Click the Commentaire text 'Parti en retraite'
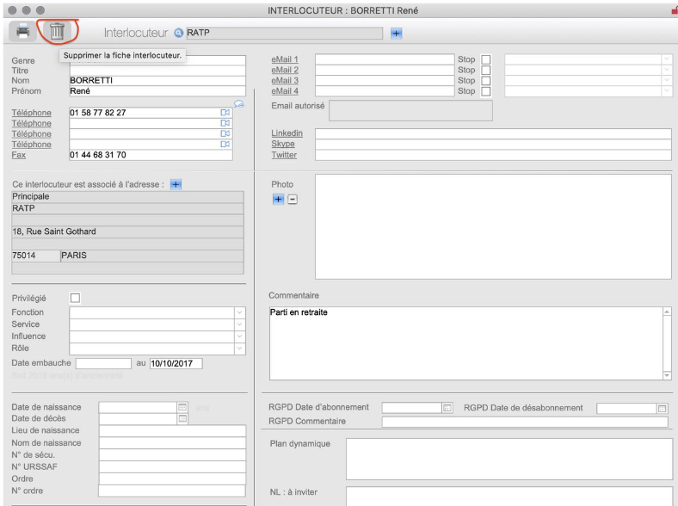This screenshot has width=678, height=506. point(299,312)
